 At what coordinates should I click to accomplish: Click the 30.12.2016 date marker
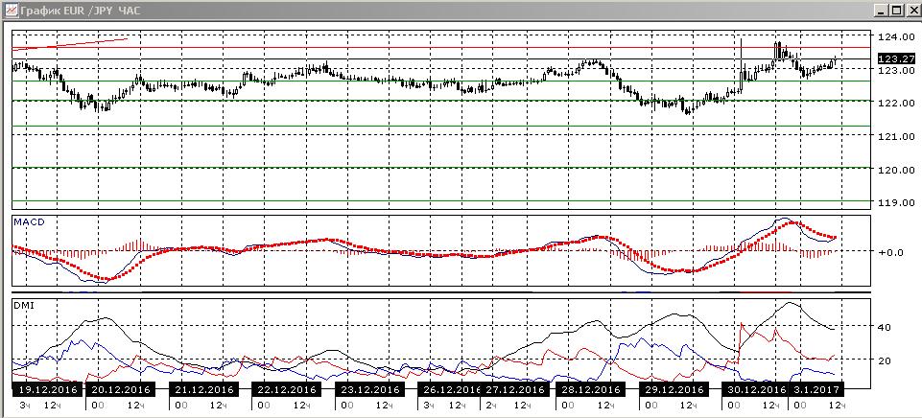756,389
